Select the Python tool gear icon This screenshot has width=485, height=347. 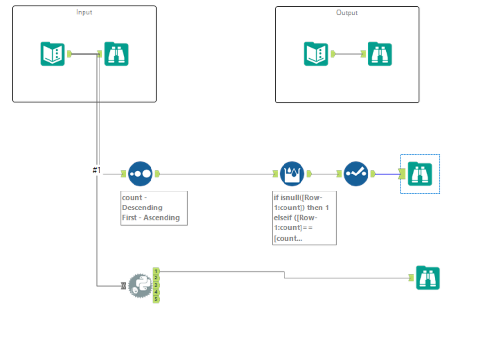click(140, 286)
